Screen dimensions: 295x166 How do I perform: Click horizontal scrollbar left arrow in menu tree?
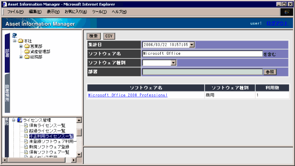coord(5,160)
